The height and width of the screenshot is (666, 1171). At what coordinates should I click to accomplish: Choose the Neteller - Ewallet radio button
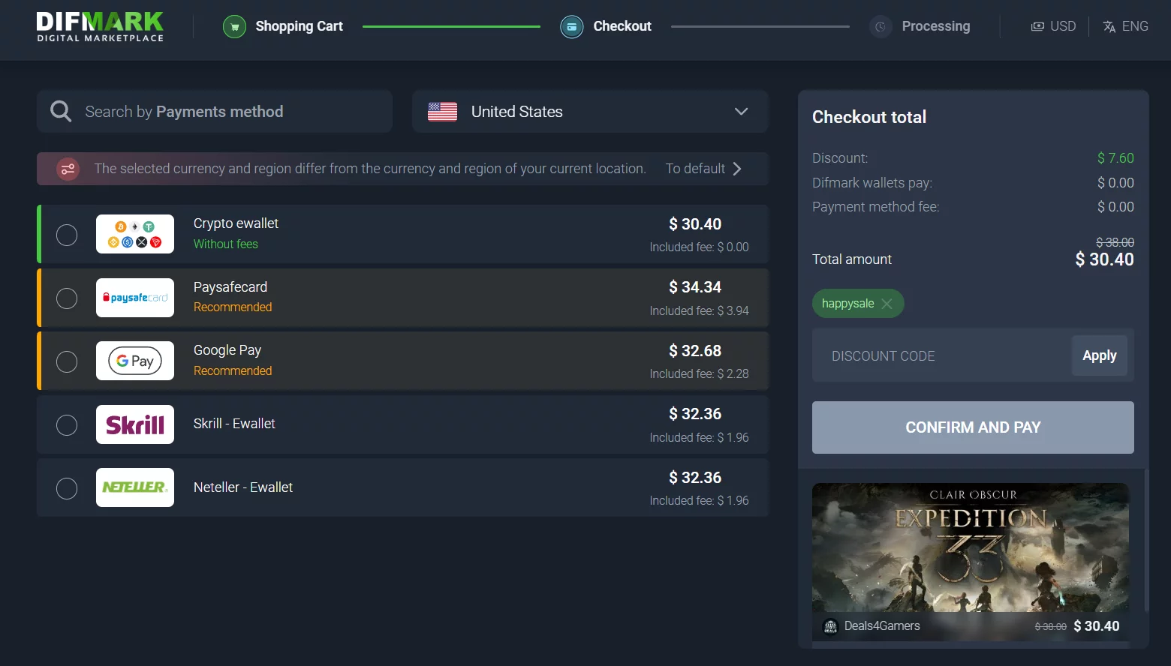click(67, 488)
